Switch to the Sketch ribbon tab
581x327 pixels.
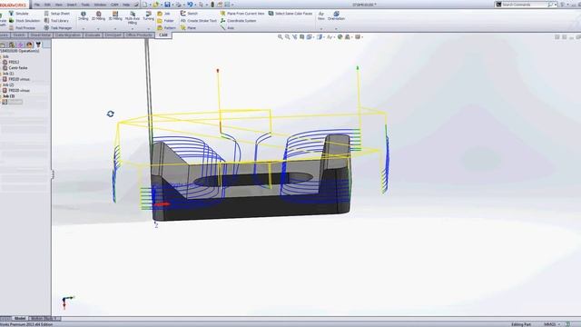pos(19,35)
